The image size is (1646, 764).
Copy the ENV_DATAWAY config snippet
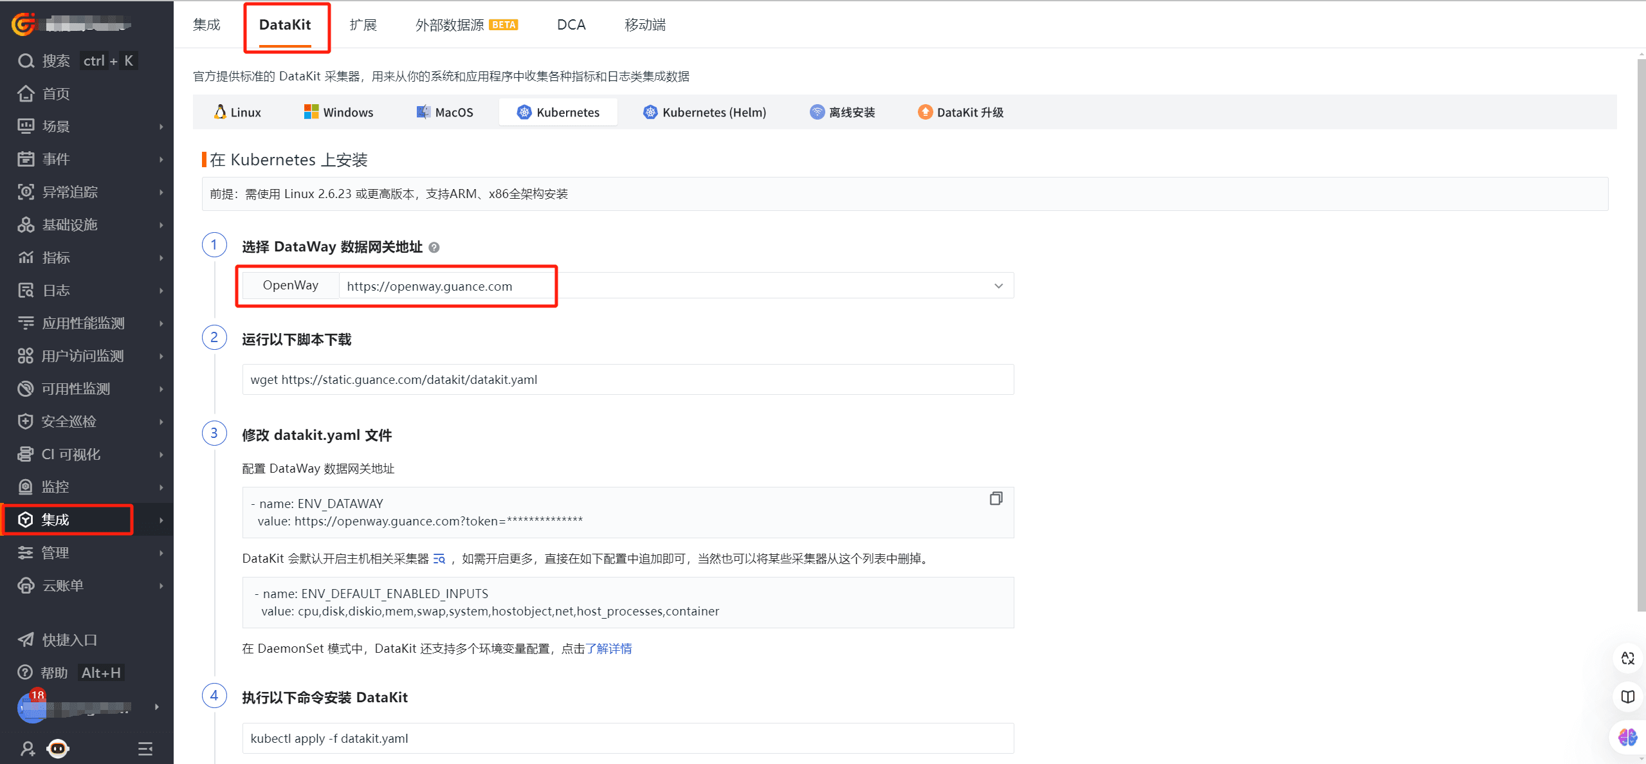click(x=996, y=498)
